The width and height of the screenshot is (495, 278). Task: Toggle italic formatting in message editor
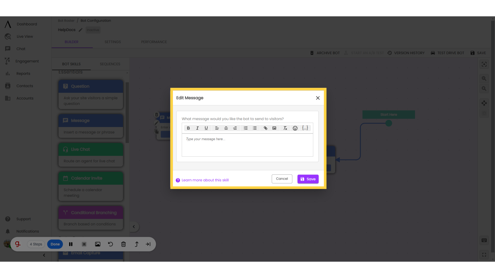click(x=197, y=128)
